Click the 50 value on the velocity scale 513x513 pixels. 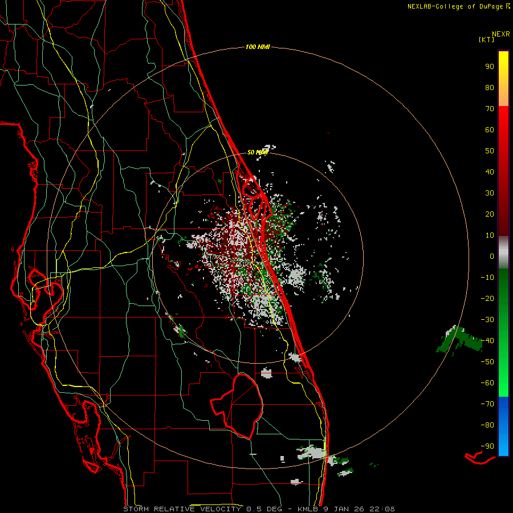490,151
